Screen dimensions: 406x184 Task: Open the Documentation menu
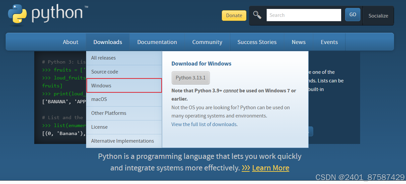157,42
